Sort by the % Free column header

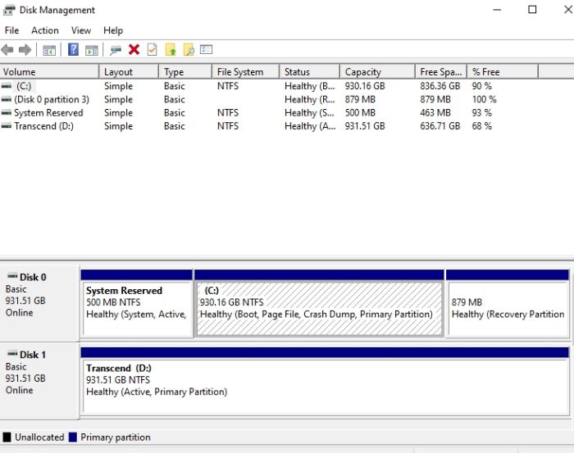503,71
